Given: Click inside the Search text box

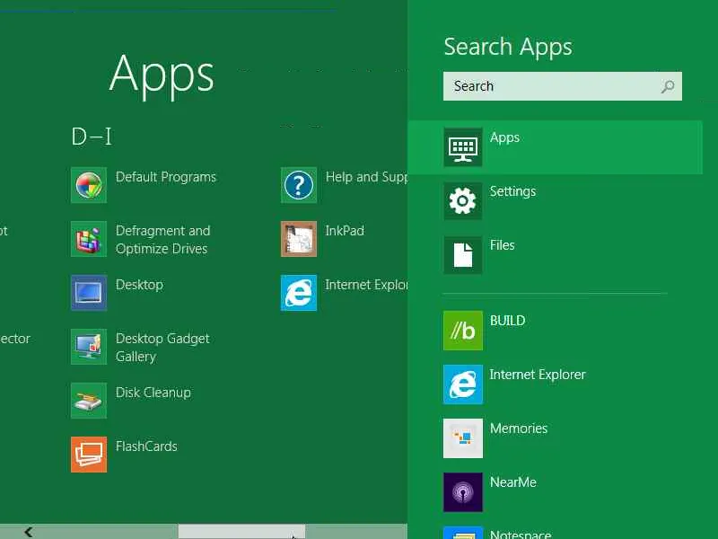Looking at the screenshot, I should pos(563,86).
